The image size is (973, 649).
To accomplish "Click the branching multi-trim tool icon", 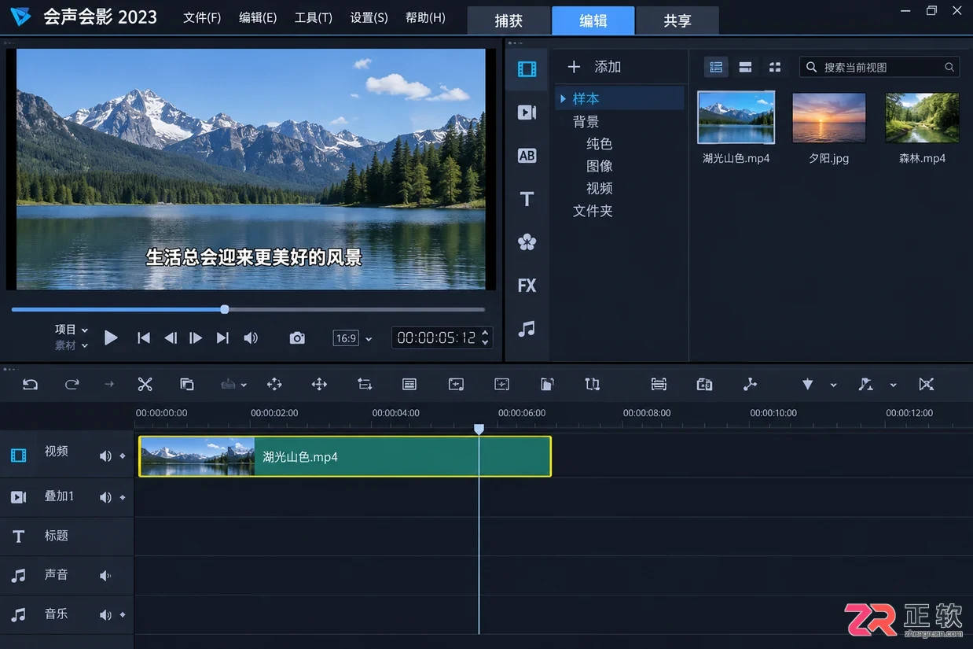I will click(750, 384).
